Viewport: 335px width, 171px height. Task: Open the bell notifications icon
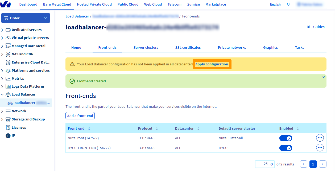288,4
